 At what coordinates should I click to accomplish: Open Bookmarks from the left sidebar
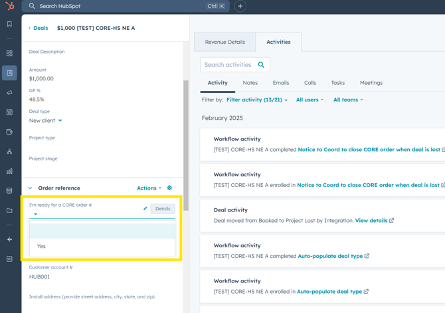[9, 25]
